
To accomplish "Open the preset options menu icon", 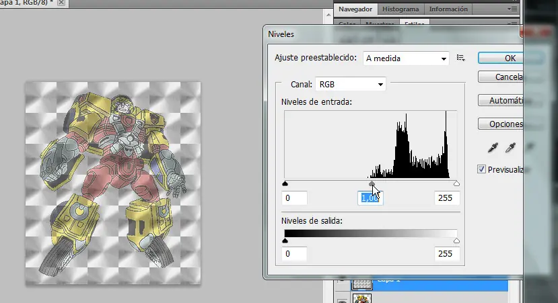I will click(x=461, y=58).
